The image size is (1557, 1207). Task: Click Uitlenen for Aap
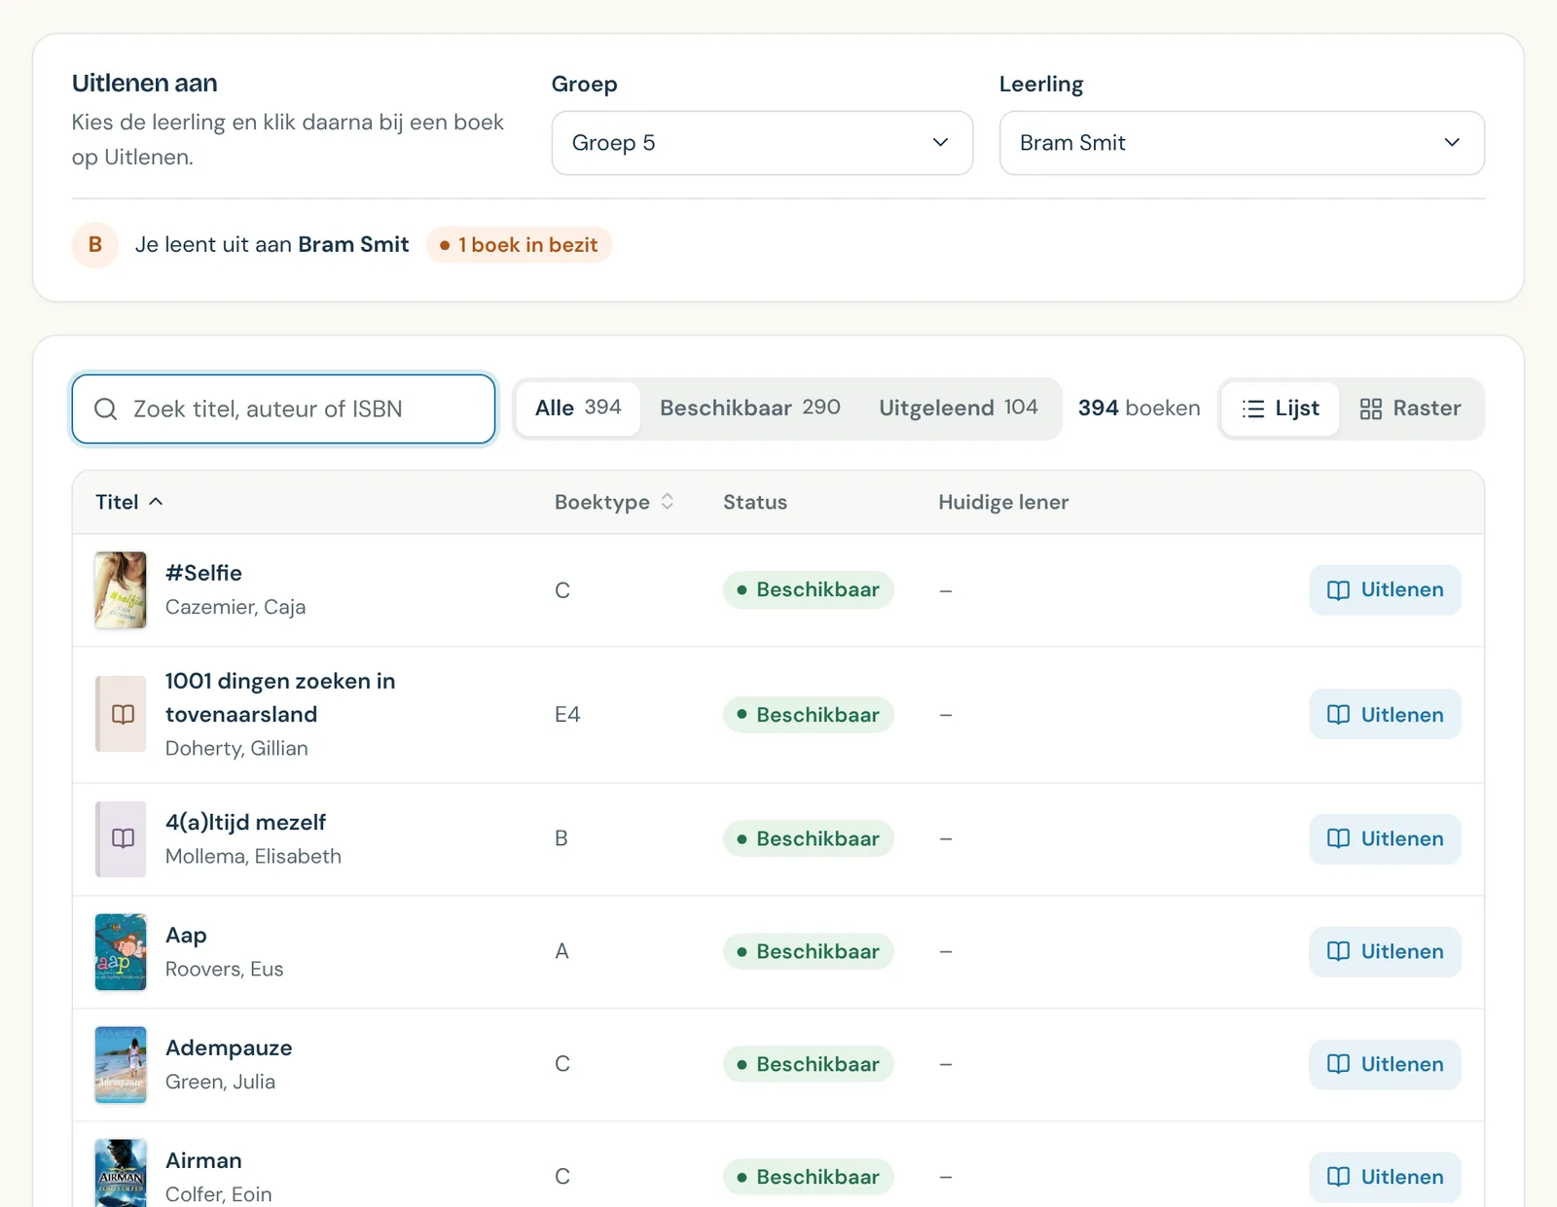pos(1385,951)
